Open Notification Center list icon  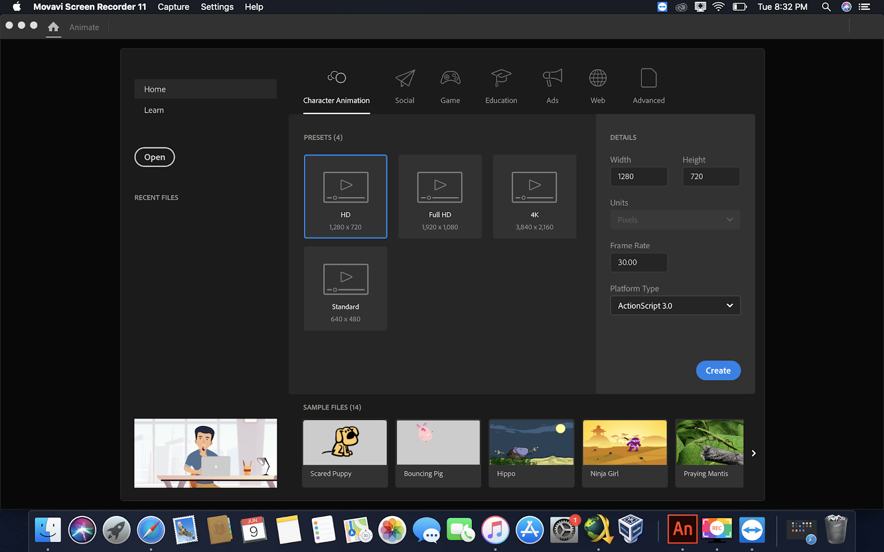[864, 7]
